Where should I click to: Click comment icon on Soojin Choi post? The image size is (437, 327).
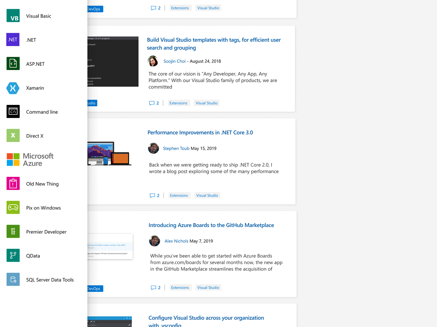(x=152, y=103)
